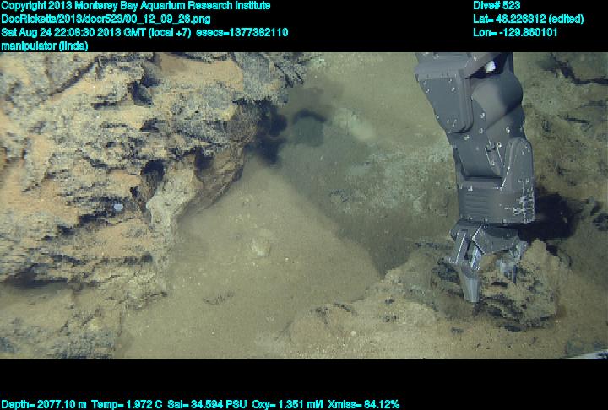Click the "Xmiss= 84.12%" readout

[x=363, y=405]
